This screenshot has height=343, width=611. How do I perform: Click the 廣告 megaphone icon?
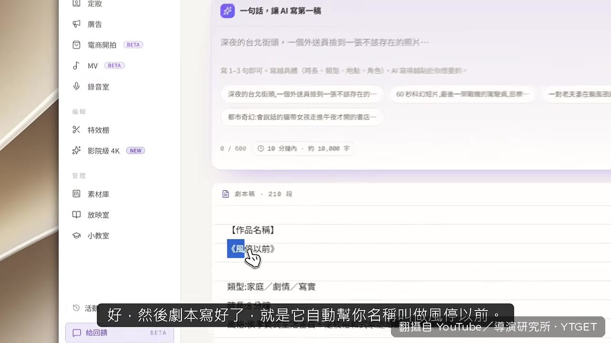pyautogui.click(x=76, y=24)
